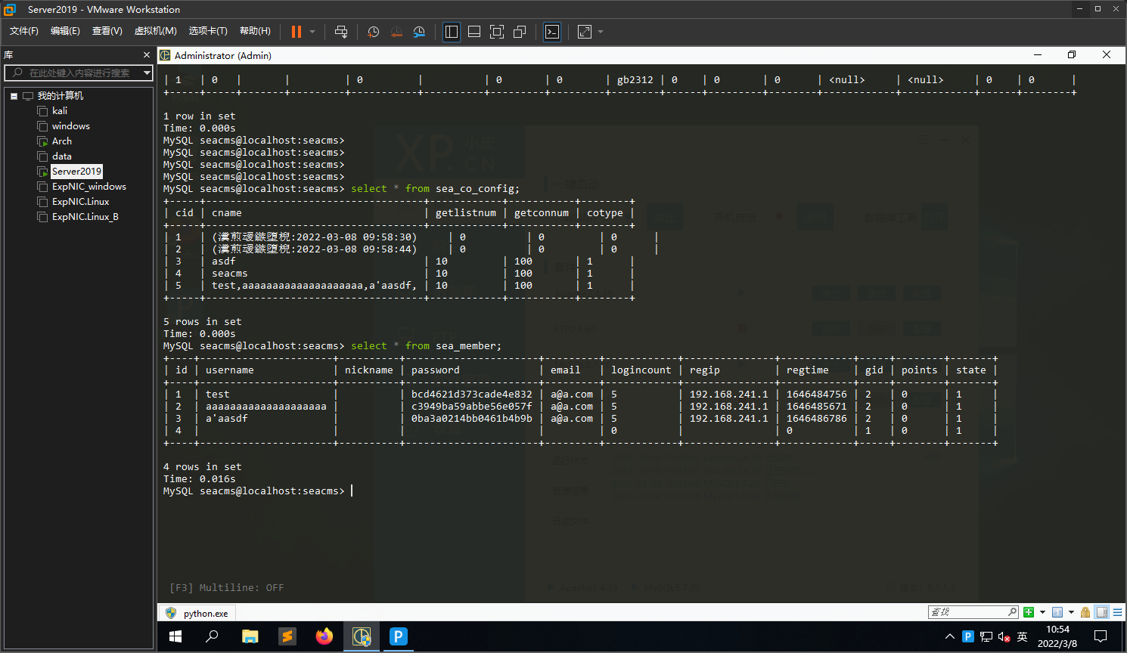Open Firefox from the guest taskbar
Image resolution: width=1127 pixels, height=653 pixels.
(x=324, y=636)
